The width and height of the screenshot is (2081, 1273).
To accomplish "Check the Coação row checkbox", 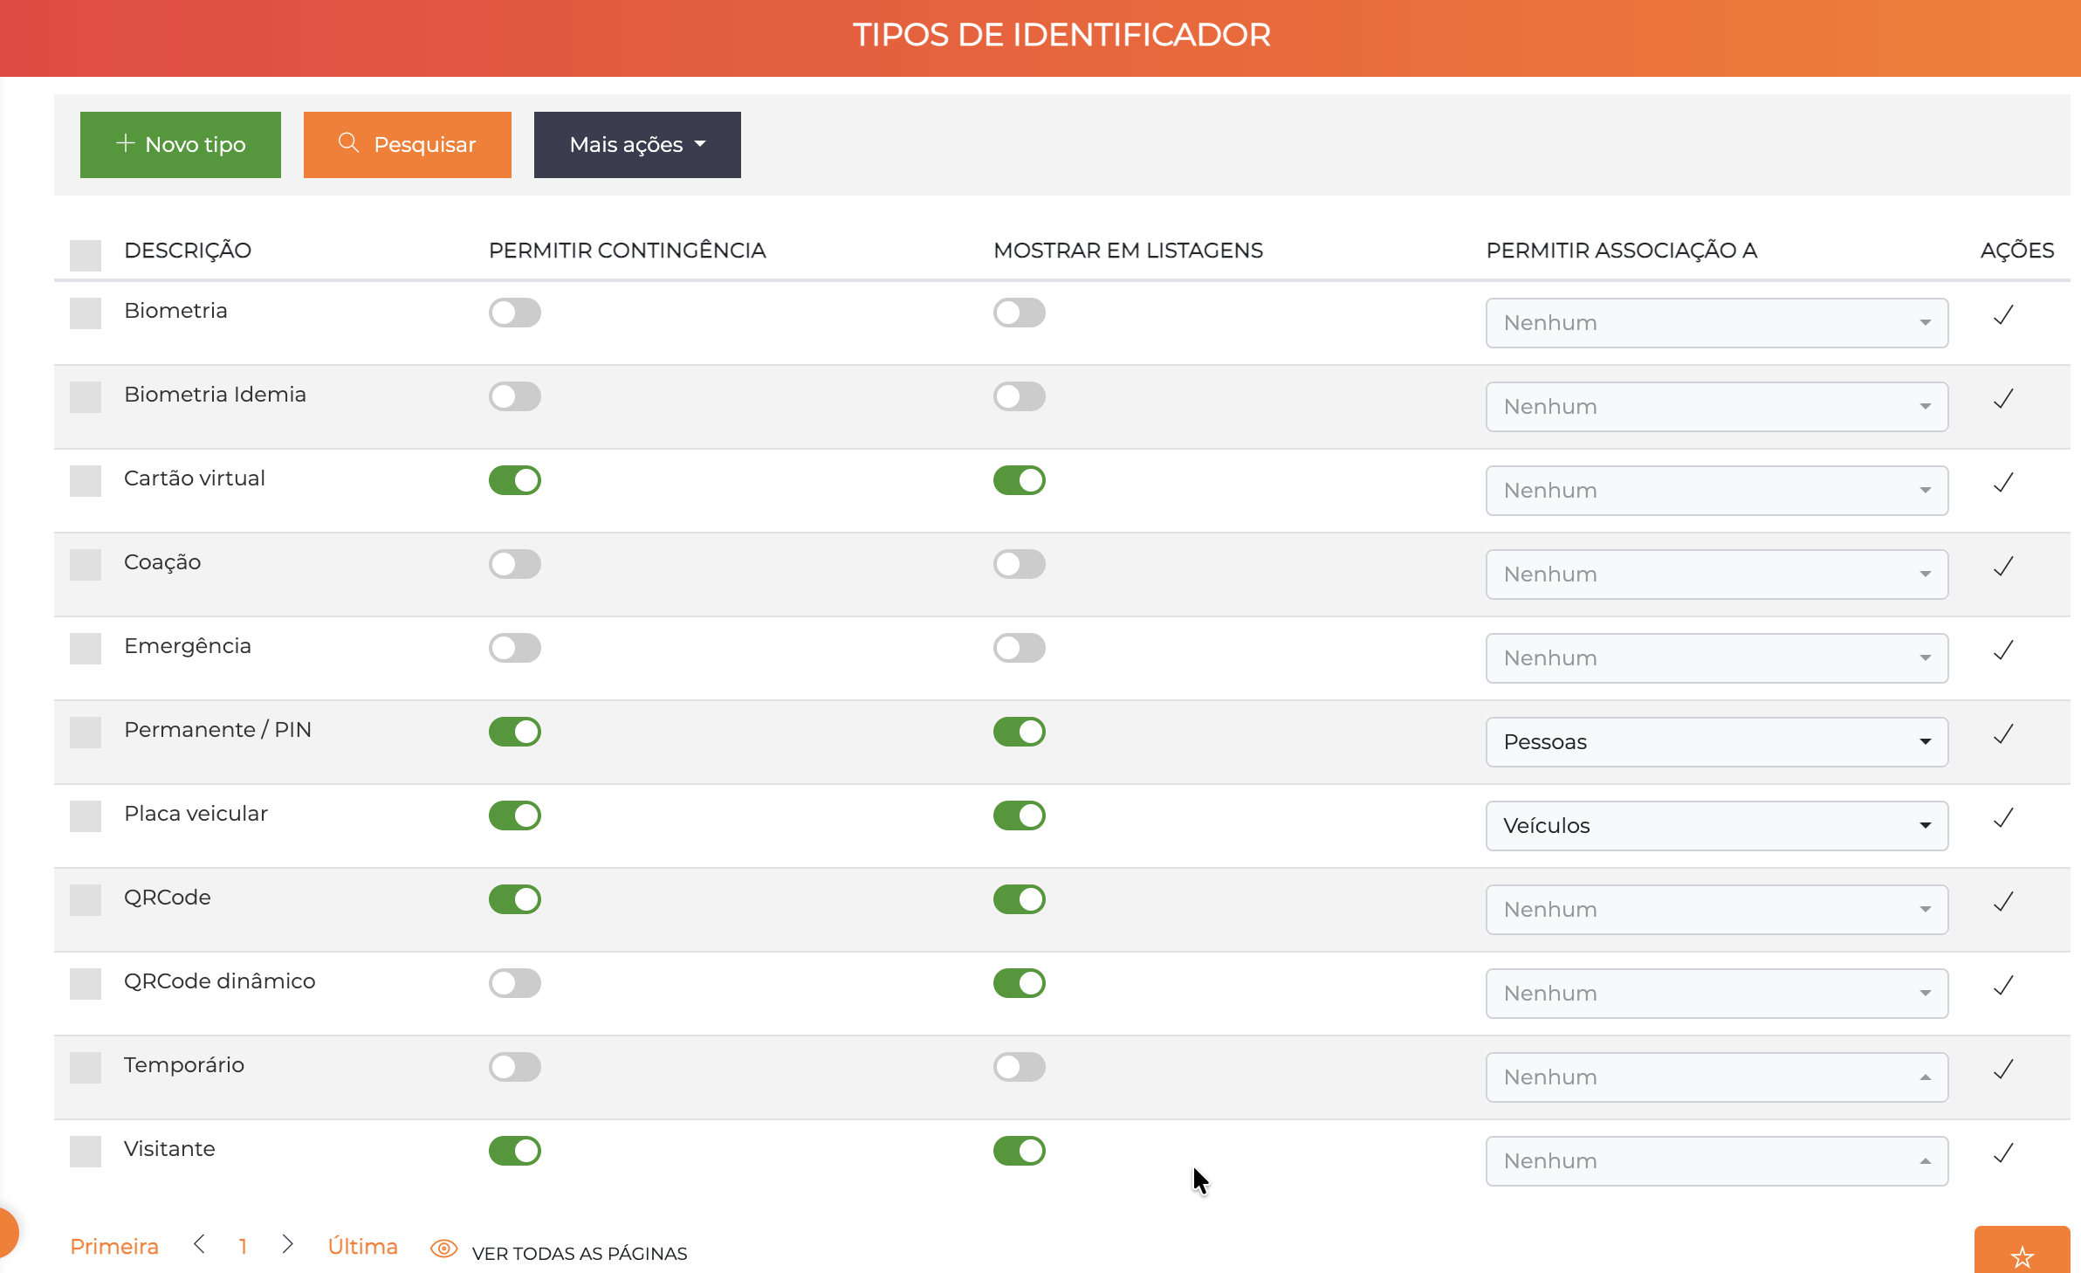I will point(86,565).
